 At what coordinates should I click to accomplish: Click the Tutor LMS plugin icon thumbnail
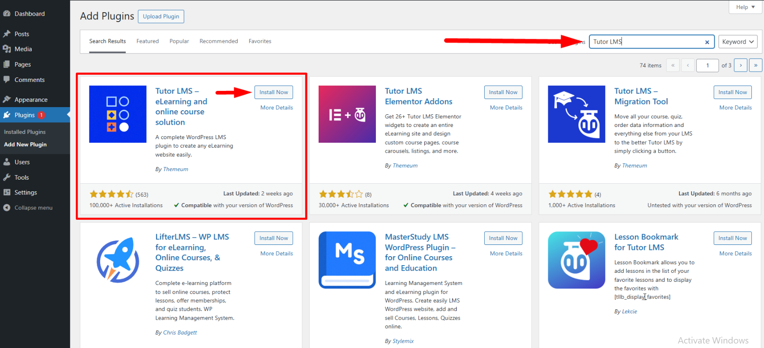click(x=118, y=114)
